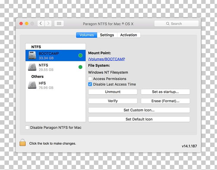Click the NTFS group header in list

36,47
